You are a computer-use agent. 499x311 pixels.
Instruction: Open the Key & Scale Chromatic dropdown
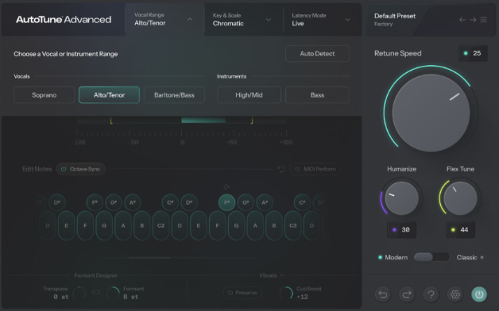(243, 19)
